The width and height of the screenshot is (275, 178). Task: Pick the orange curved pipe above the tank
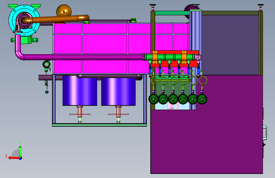56,19
